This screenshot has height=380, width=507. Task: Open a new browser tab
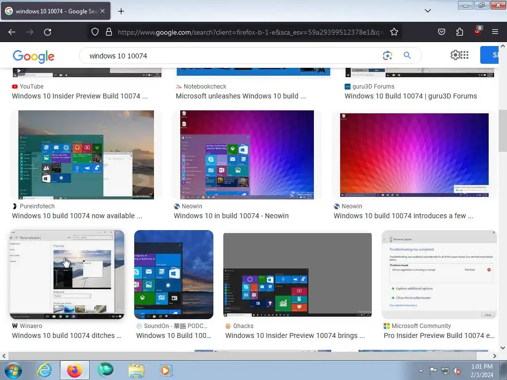(121, 11)
